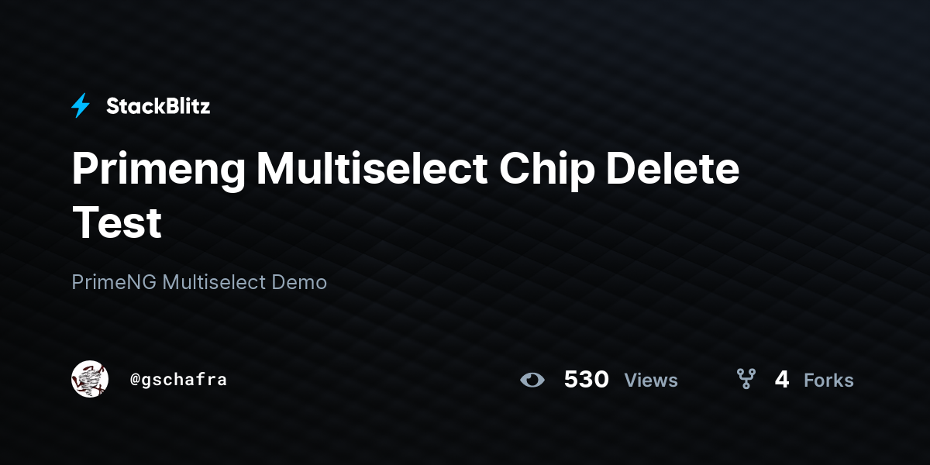The height and width of the screenshot is (465, 930).
Task: Click the word Multiselect in the gray subtitle
Action: [213, 282]
